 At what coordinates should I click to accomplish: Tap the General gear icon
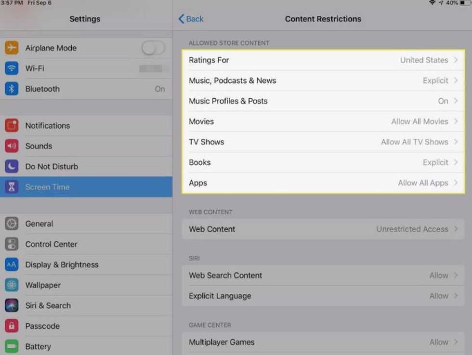12,224
